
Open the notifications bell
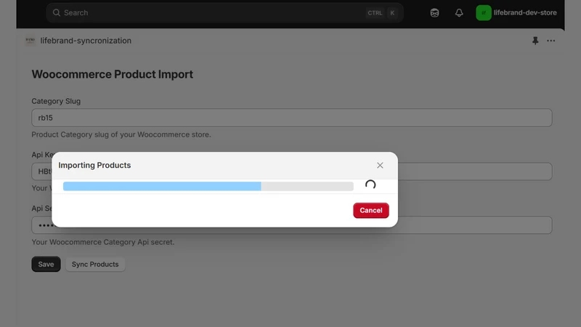(x=459, y=12)
